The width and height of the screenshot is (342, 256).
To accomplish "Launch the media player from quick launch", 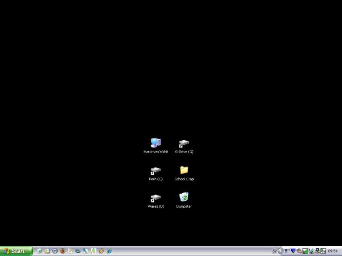I will tap(55, 251).
